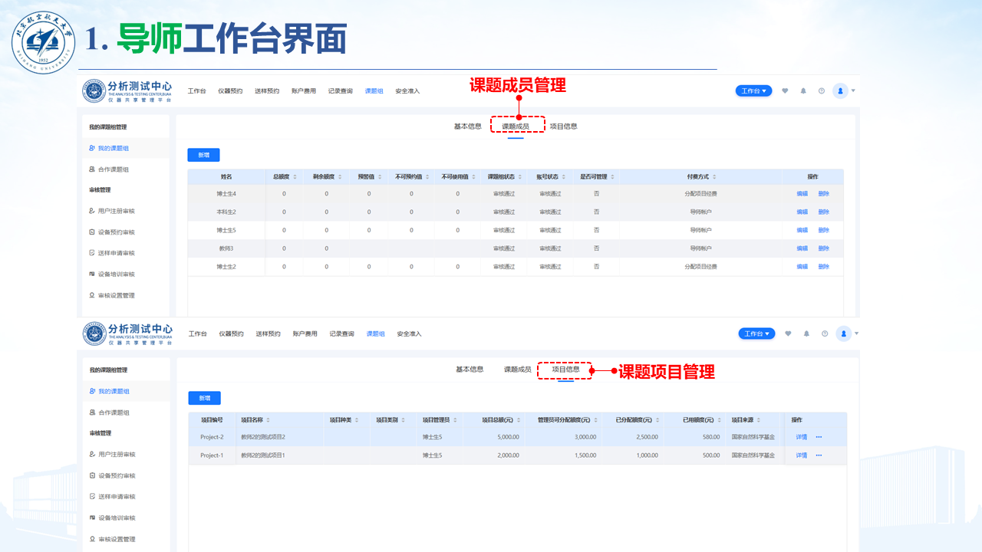Open the 工作台 dropdown in the lower header
The image size is (982, 552).
(x=756, y=333)
